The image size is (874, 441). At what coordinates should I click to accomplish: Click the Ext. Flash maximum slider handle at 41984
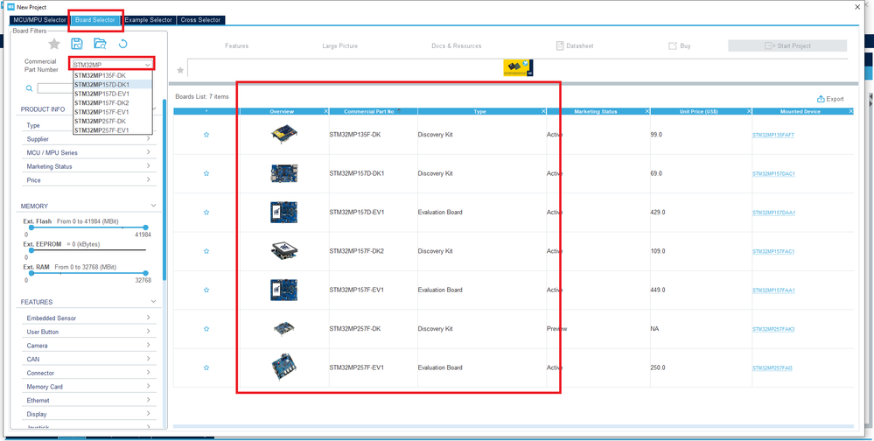tap(145, 227)
